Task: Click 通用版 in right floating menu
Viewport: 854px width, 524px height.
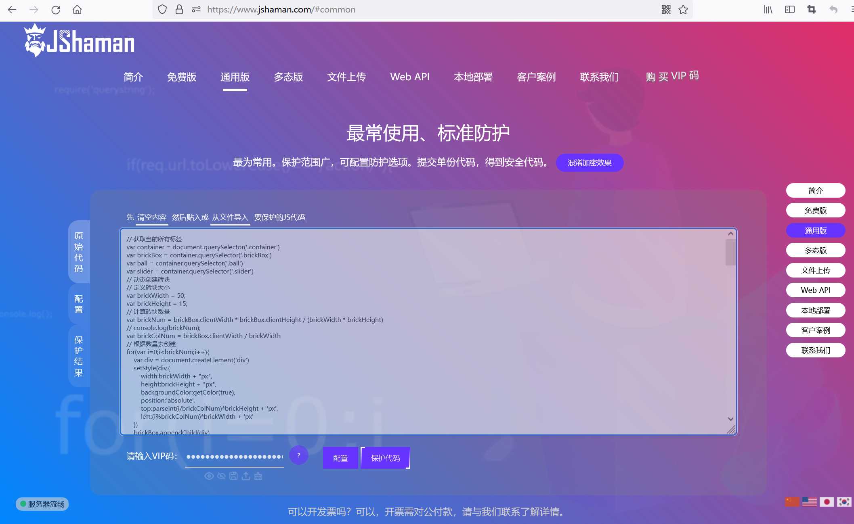Action: [816, 230]
